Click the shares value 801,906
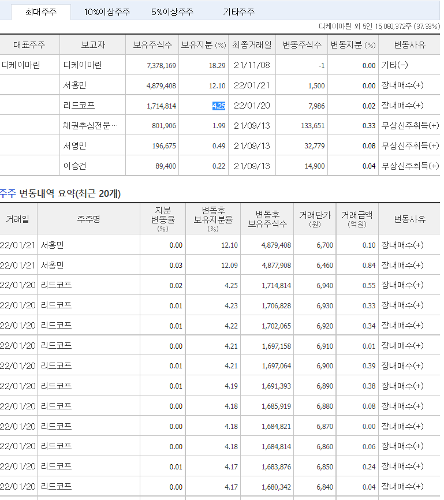Image resolution: width=444 pixels, height=500 pixels. click(164, 126)
